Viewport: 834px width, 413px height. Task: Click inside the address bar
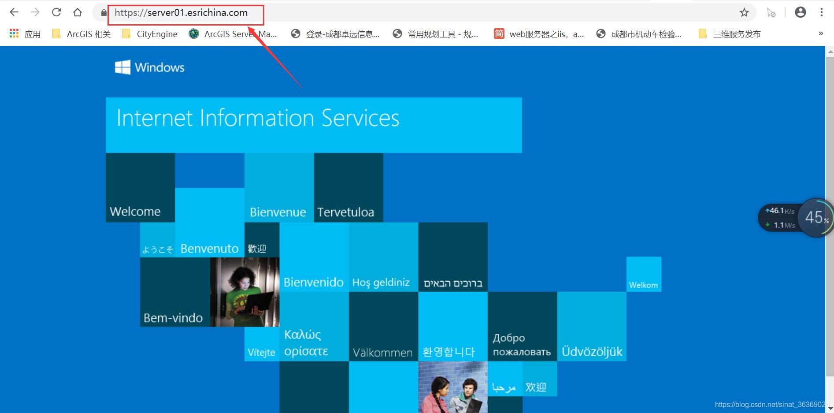[181, 12]
